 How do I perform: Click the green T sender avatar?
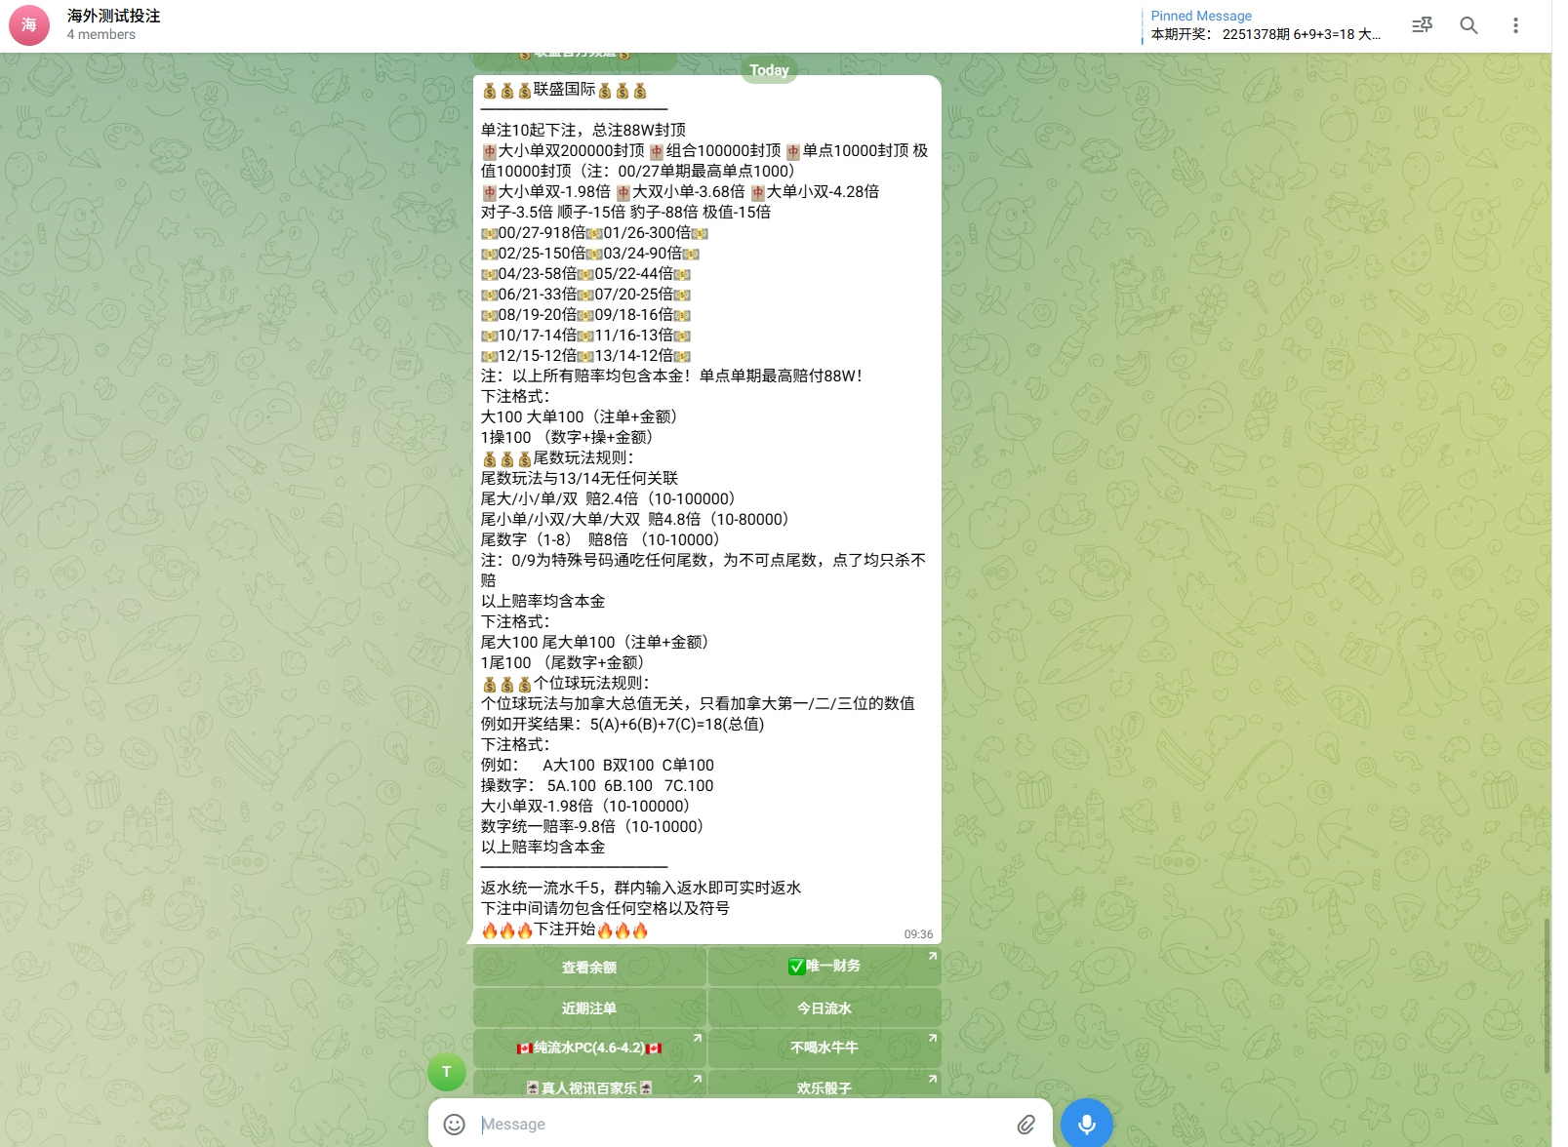click(447, 1072)
